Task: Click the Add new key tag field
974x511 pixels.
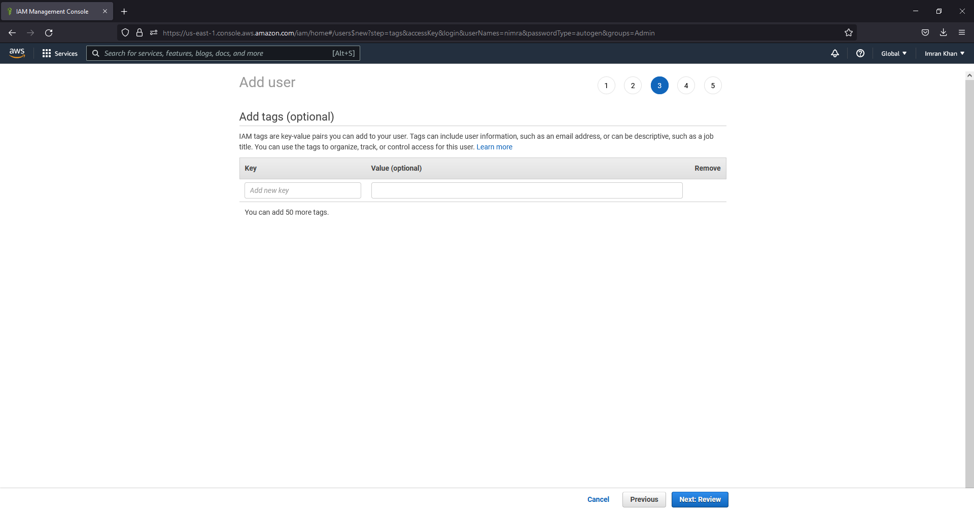Action: click(302, 190)
